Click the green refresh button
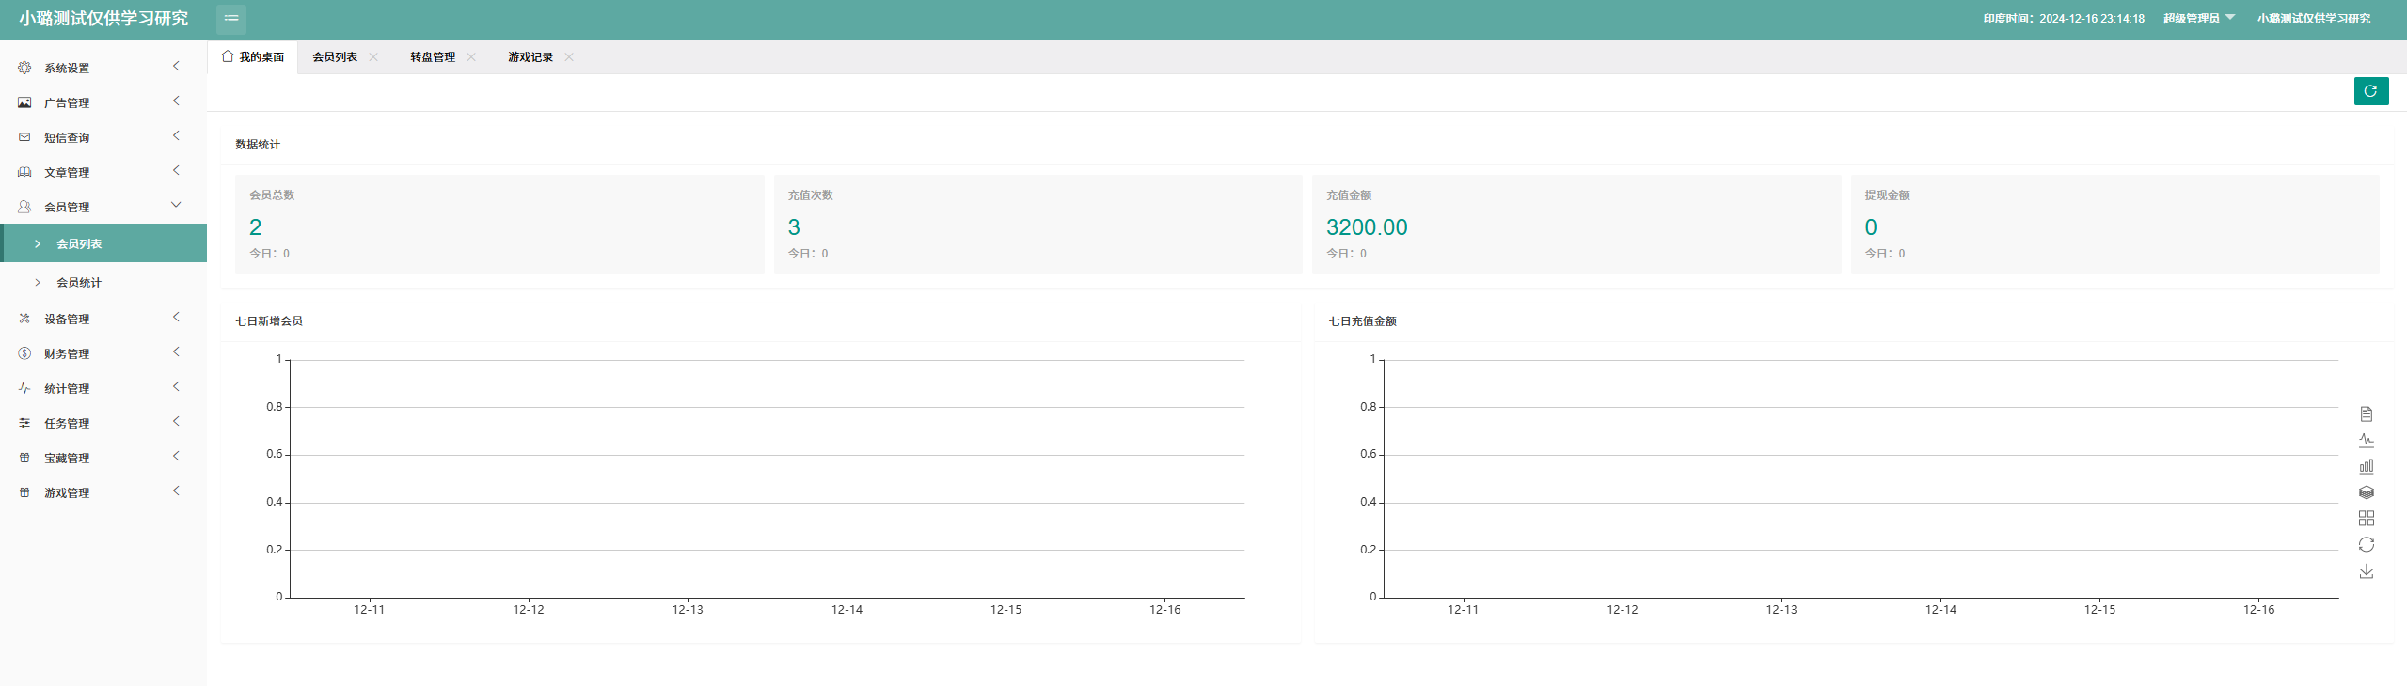Screen dimensions: 2407x686 click(x=2370, y=91)
